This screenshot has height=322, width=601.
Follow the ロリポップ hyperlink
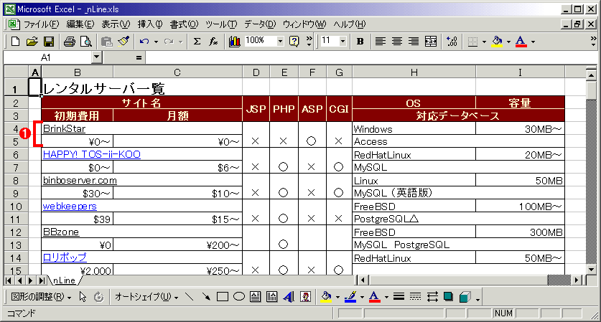coord(65,257)
